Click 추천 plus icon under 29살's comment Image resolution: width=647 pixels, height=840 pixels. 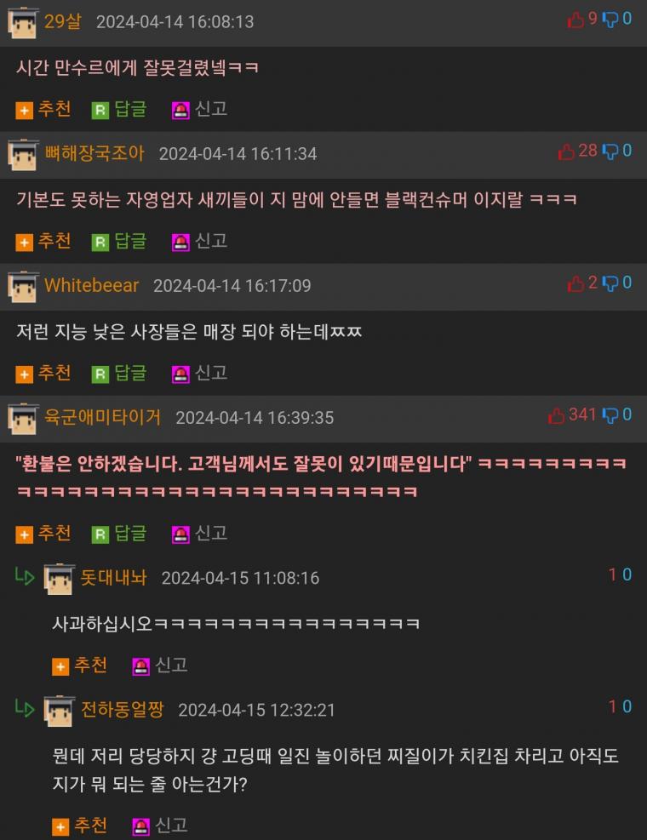24,111
